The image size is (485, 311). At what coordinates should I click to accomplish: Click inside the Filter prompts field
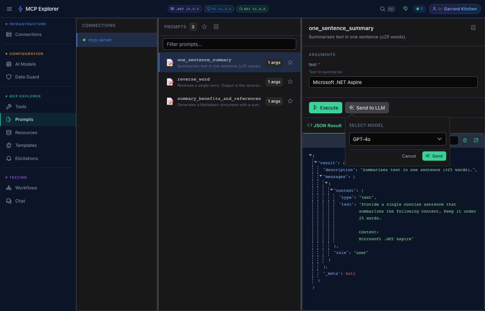pyautogui.click(x=229, y=44)
